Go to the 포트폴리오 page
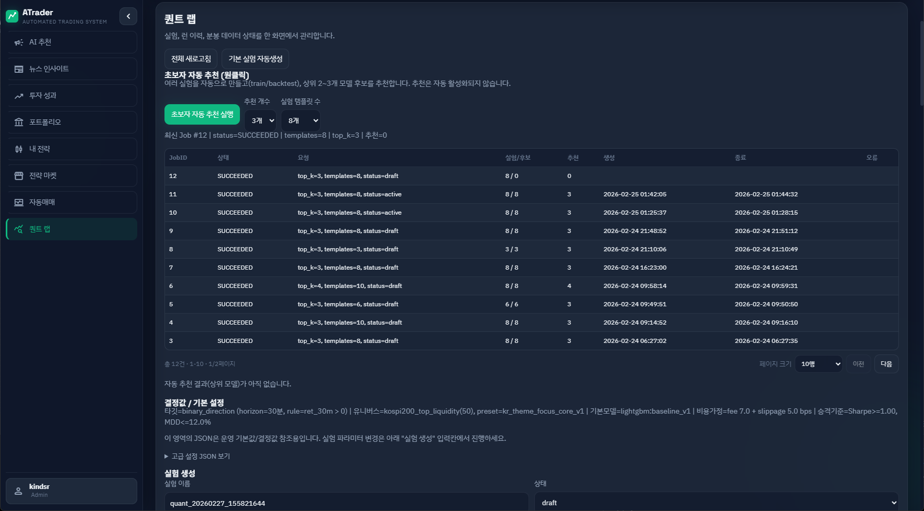This screenshot has height=511, width=924. tap(72, 123)
